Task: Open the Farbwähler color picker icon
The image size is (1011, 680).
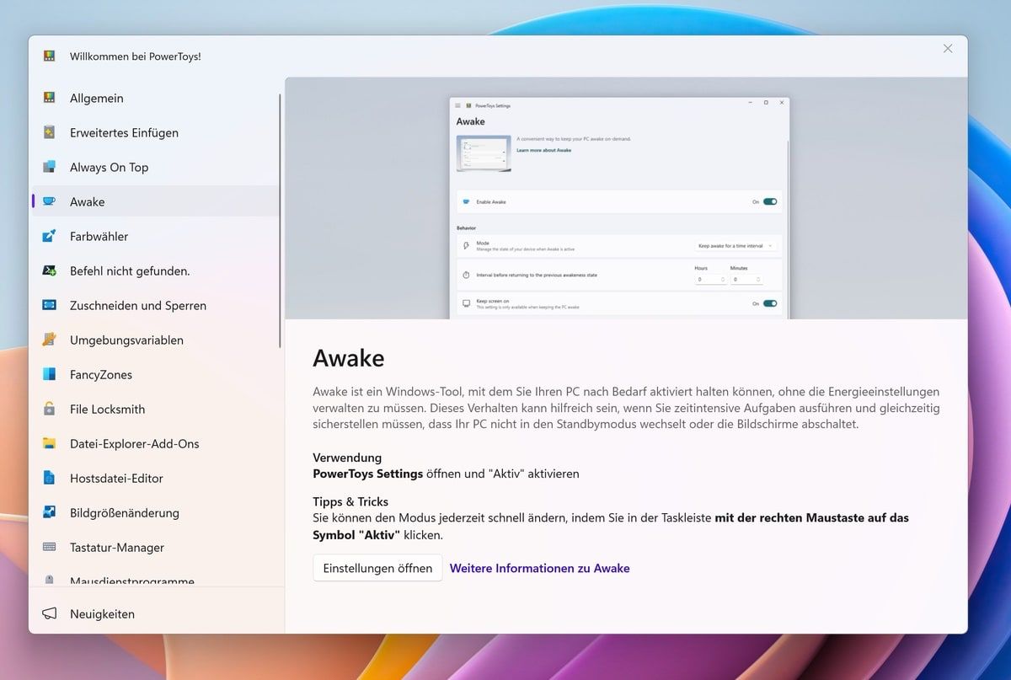Action: click(x=50, y=236)
